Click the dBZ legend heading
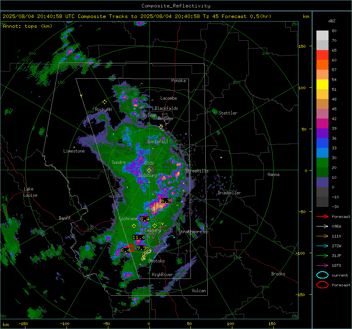Screen dimensions: 352x329 [x=332, y=21]
